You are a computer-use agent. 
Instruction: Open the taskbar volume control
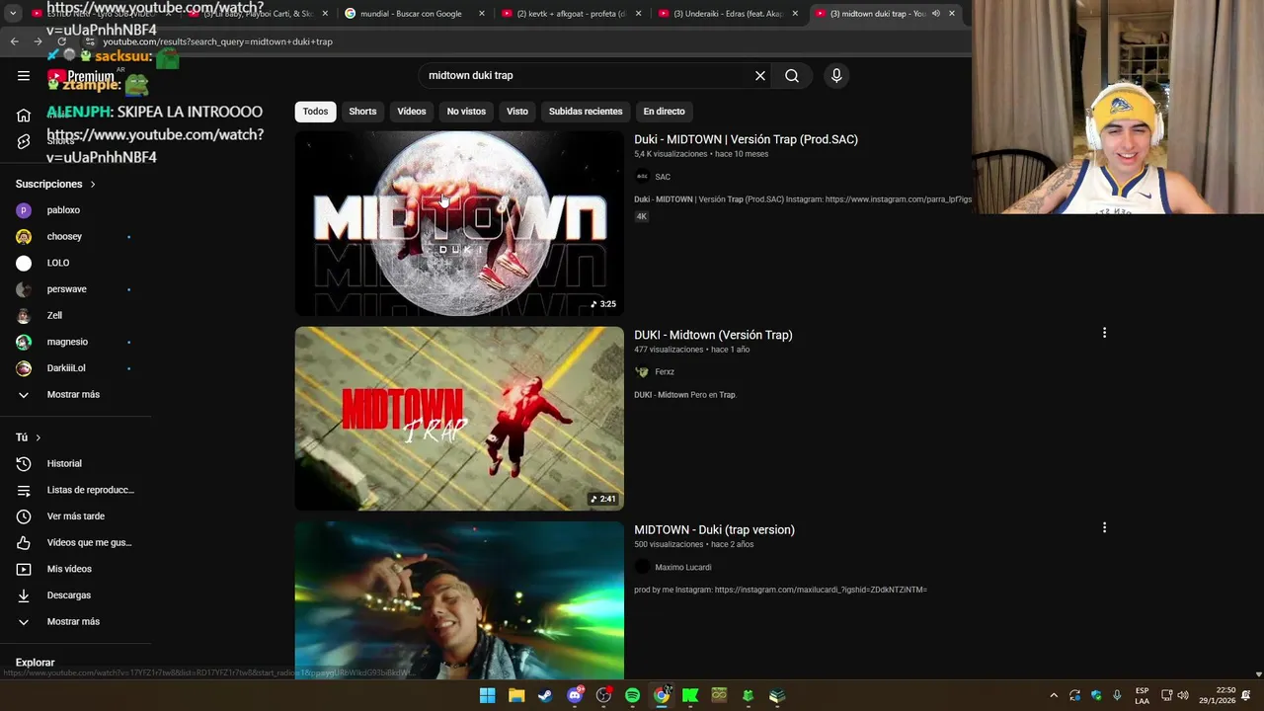pos(1183,695)
